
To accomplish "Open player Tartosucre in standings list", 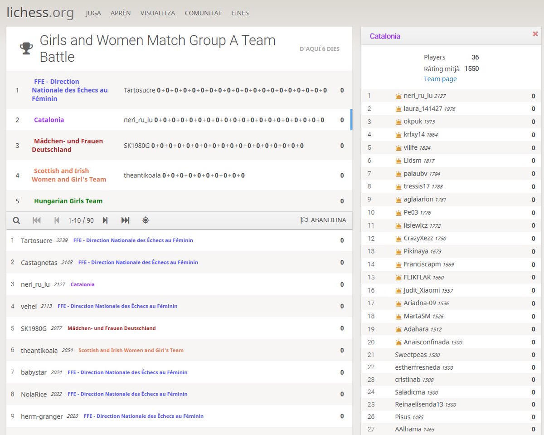I will coord(37,240).
